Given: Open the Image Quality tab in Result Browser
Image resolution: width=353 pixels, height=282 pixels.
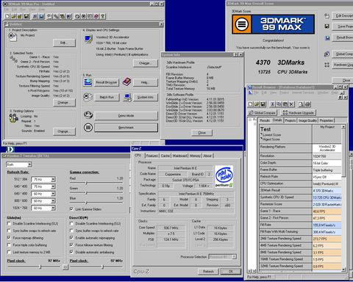Looking at the screenshot, I should coord(307,120).
